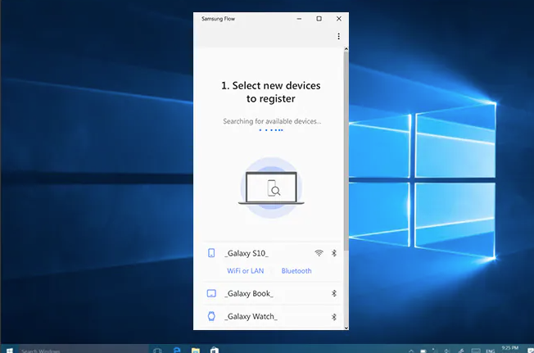Click the Samsung Flow vertical scrollbar thumb

coord(346,147)
